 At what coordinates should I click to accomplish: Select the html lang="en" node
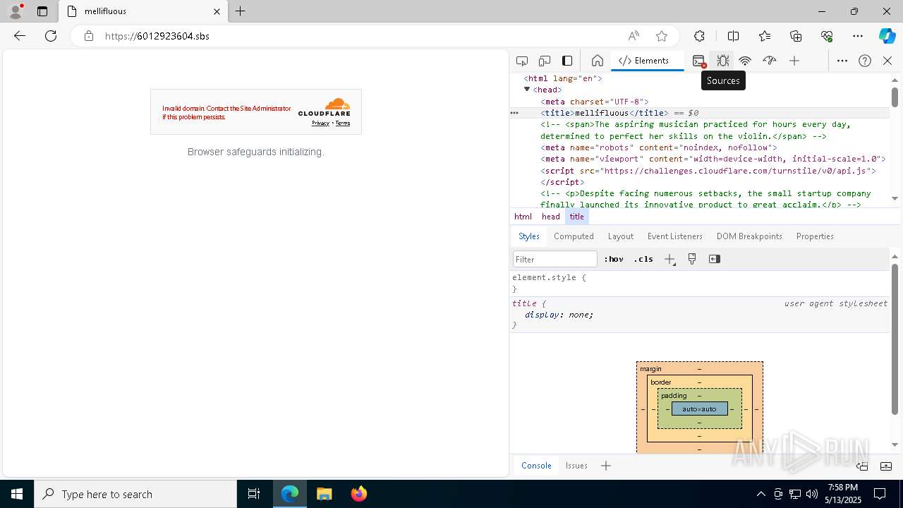(562, 78)
